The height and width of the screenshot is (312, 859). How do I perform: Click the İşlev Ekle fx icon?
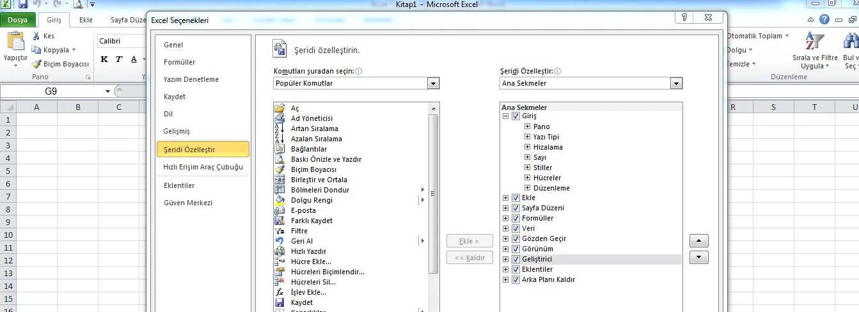tap(279, 292)
